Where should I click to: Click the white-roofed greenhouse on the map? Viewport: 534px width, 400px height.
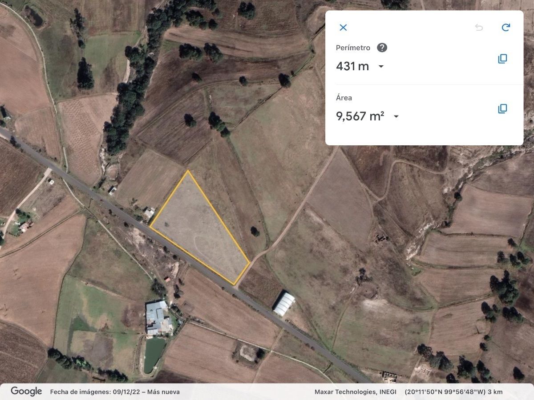(x=284, y=304)
